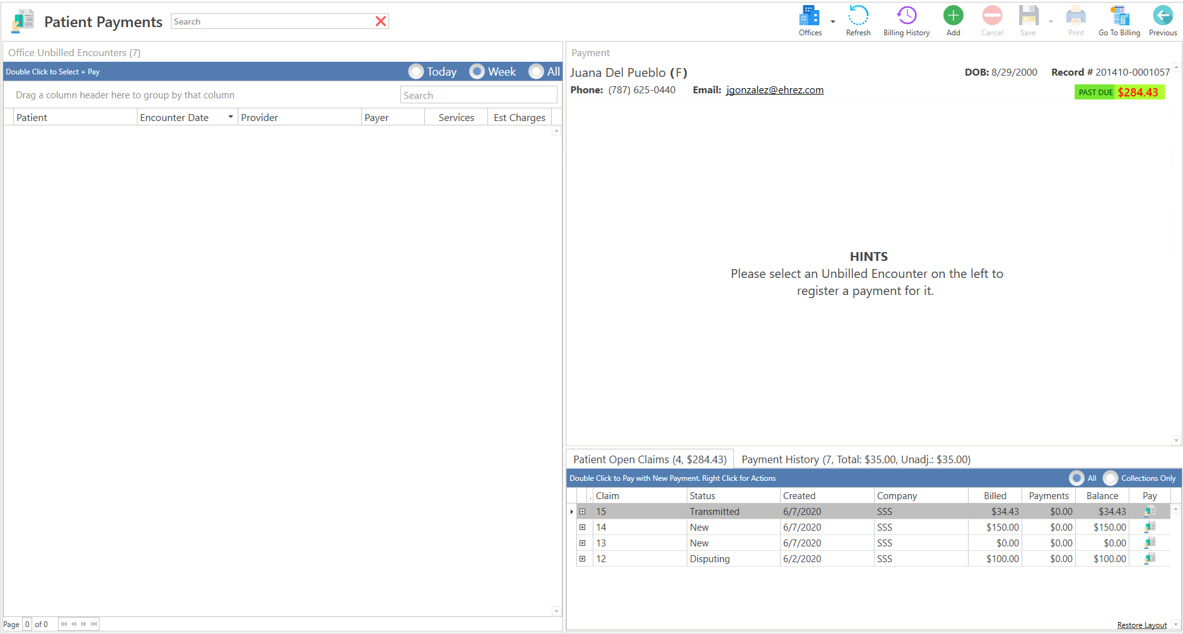Sort by Provider column header
Screen dimensions: 1183x634
pos(300,117)
